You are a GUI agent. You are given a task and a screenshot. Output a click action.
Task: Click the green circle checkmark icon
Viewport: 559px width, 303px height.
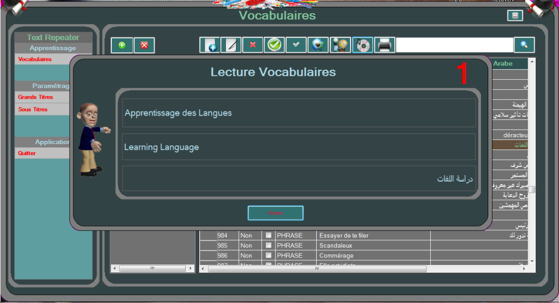click(x=274, y=45)
